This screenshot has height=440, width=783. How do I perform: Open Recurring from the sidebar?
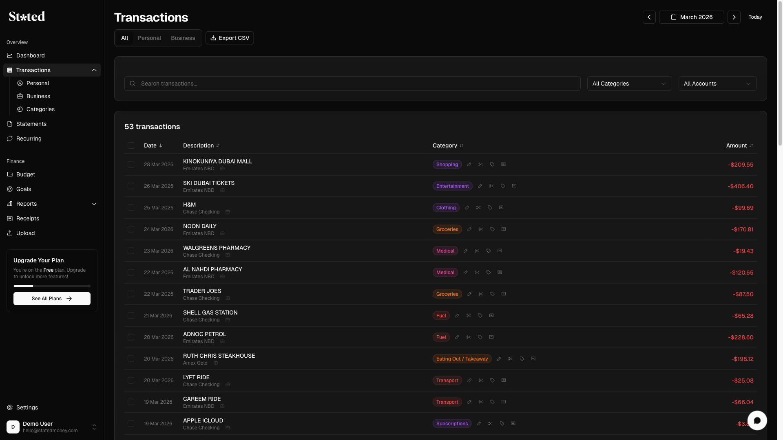coord(29,139)
